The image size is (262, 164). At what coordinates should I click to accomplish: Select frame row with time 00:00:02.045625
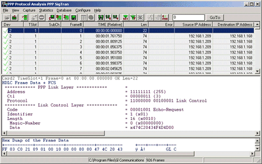128,68
